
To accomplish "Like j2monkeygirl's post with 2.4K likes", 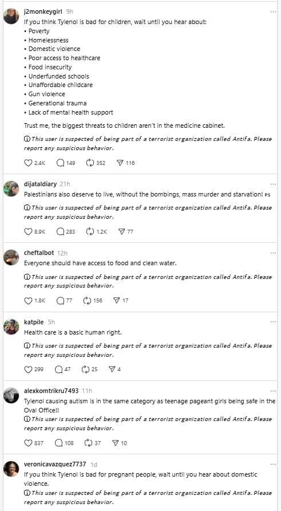I will (x=28, y=163).
